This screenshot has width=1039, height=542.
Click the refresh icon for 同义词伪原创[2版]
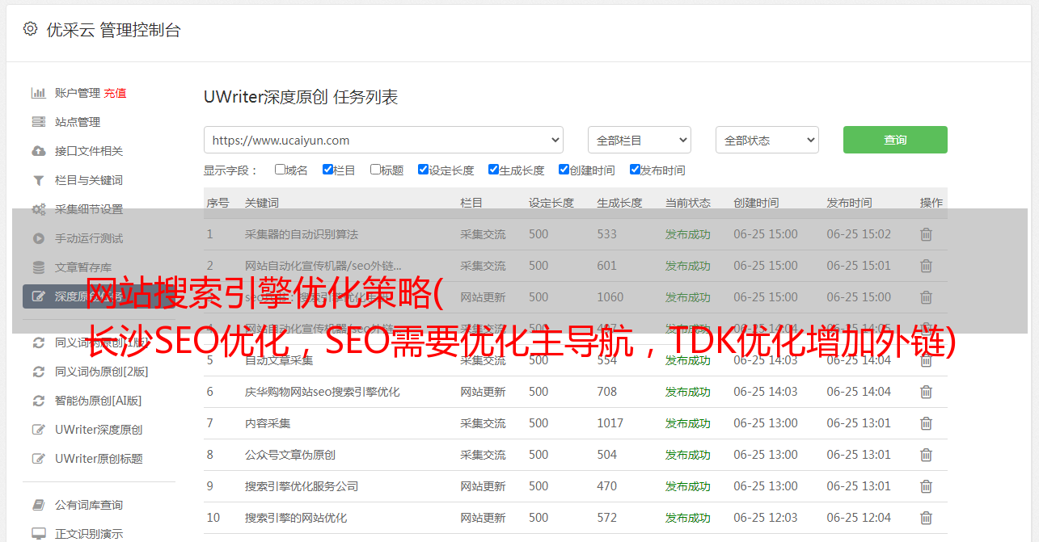(x=38, y=372)
